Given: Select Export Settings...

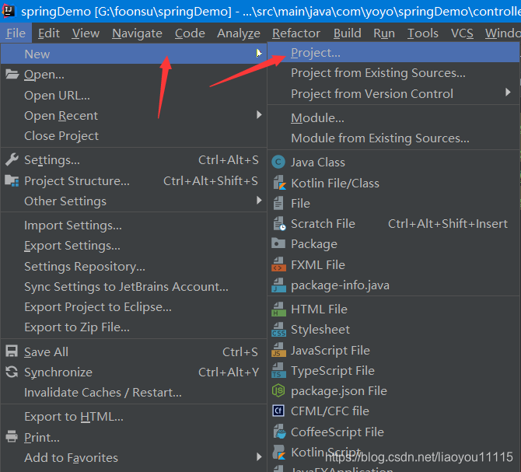Looking at the screenshot, I should [x=134, y=246].
